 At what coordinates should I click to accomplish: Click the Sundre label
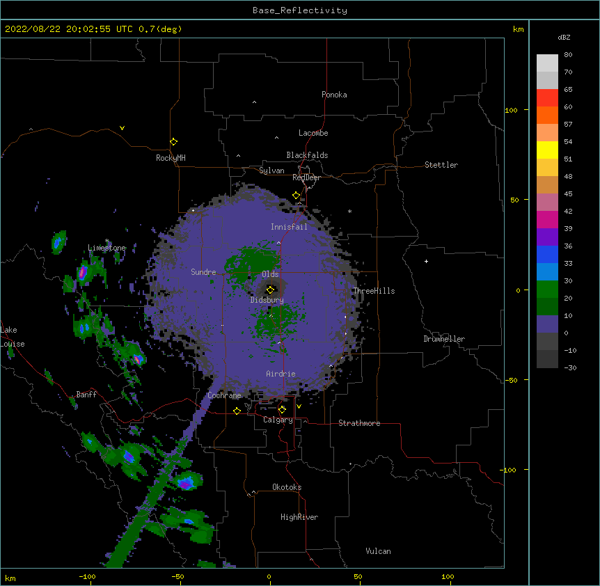[x=203, y=272]
